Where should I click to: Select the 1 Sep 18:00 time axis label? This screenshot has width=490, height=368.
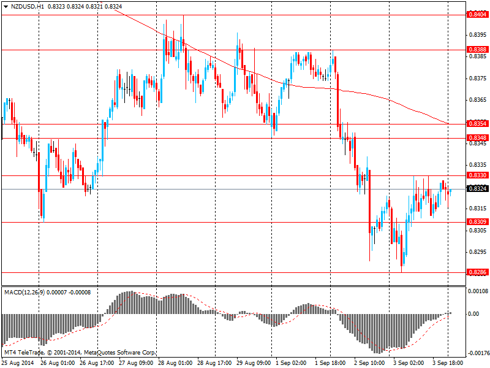(x=331, y=363)
